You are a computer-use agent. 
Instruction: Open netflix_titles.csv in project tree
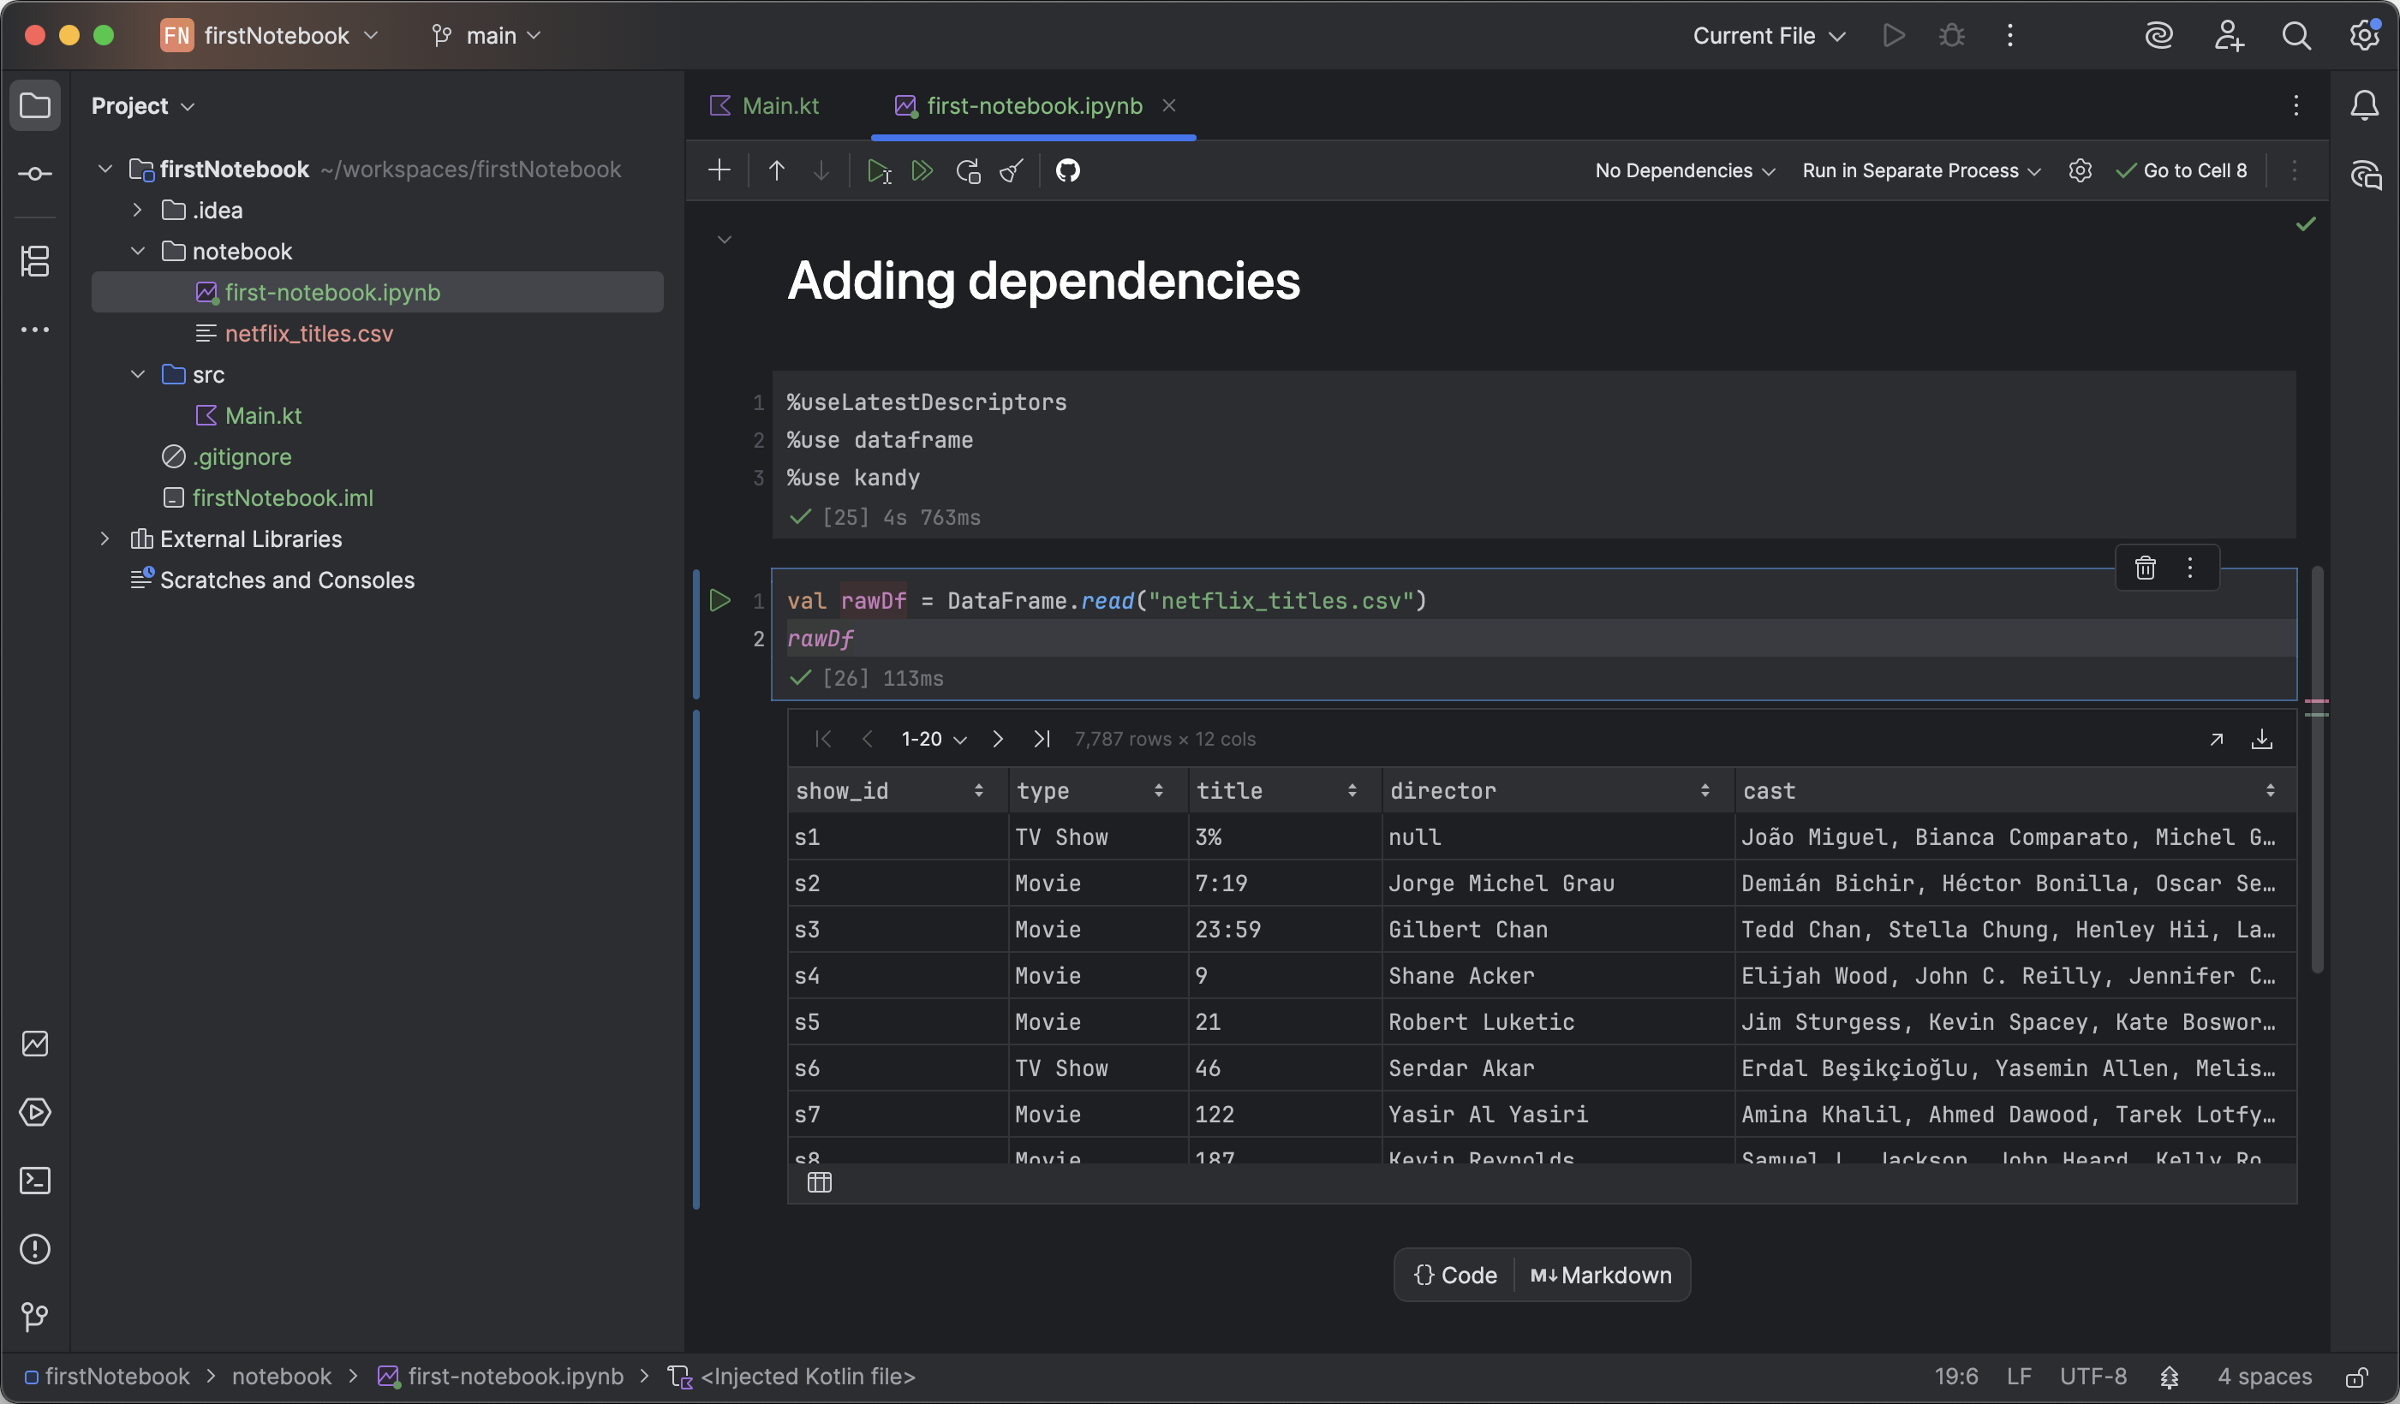(308, 333)
